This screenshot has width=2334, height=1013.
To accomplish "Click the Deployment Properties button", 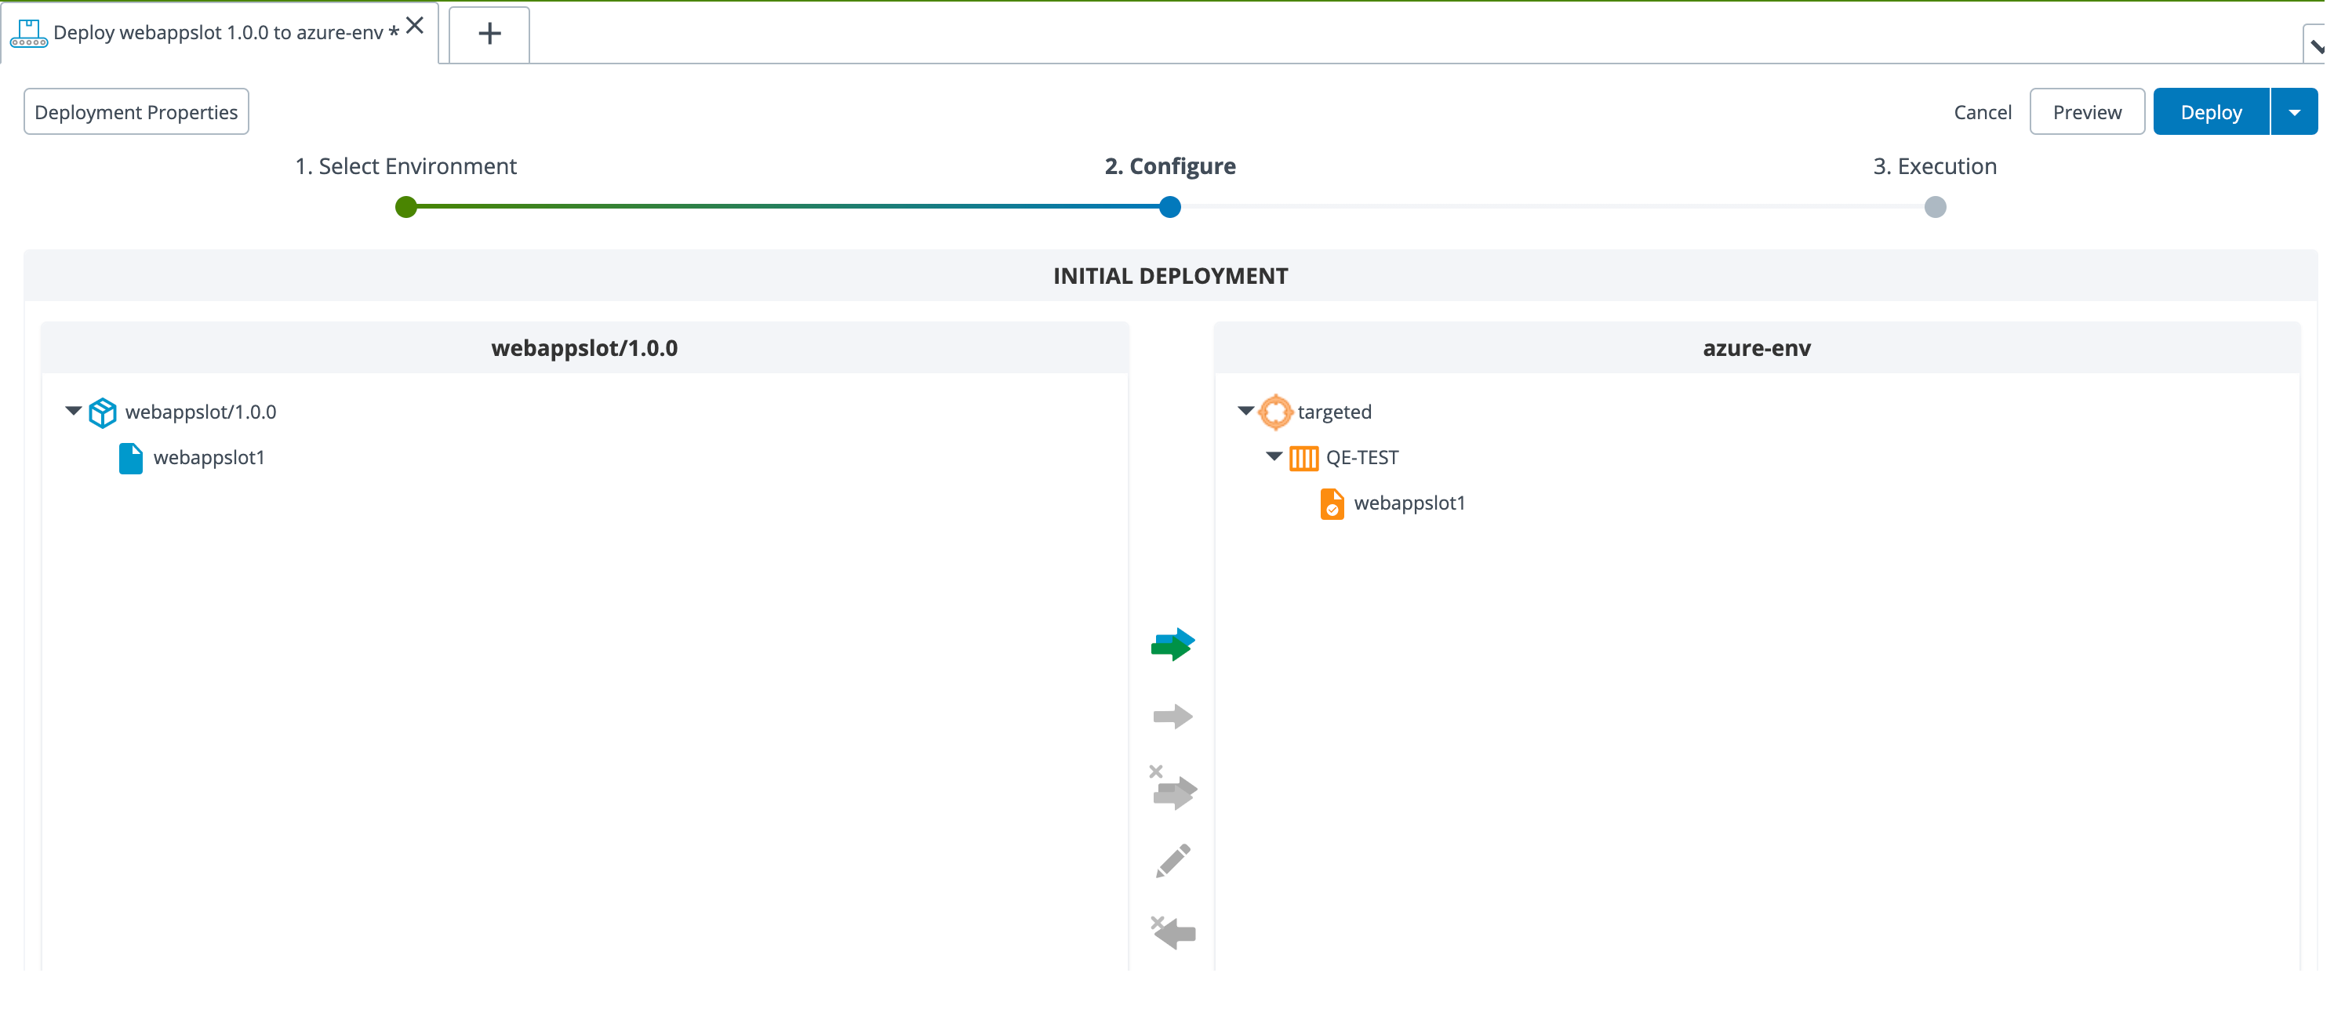I will point(136,111).
